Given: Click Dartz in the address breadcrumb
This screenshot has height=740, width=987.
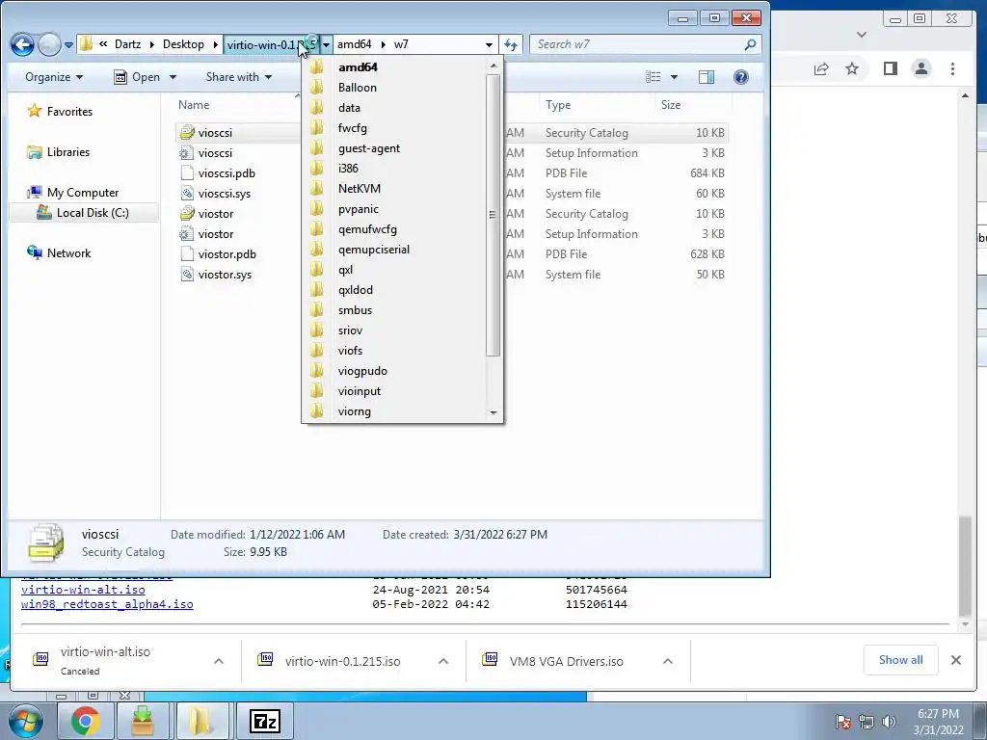Looking at the screenshot, I should 128,44.
